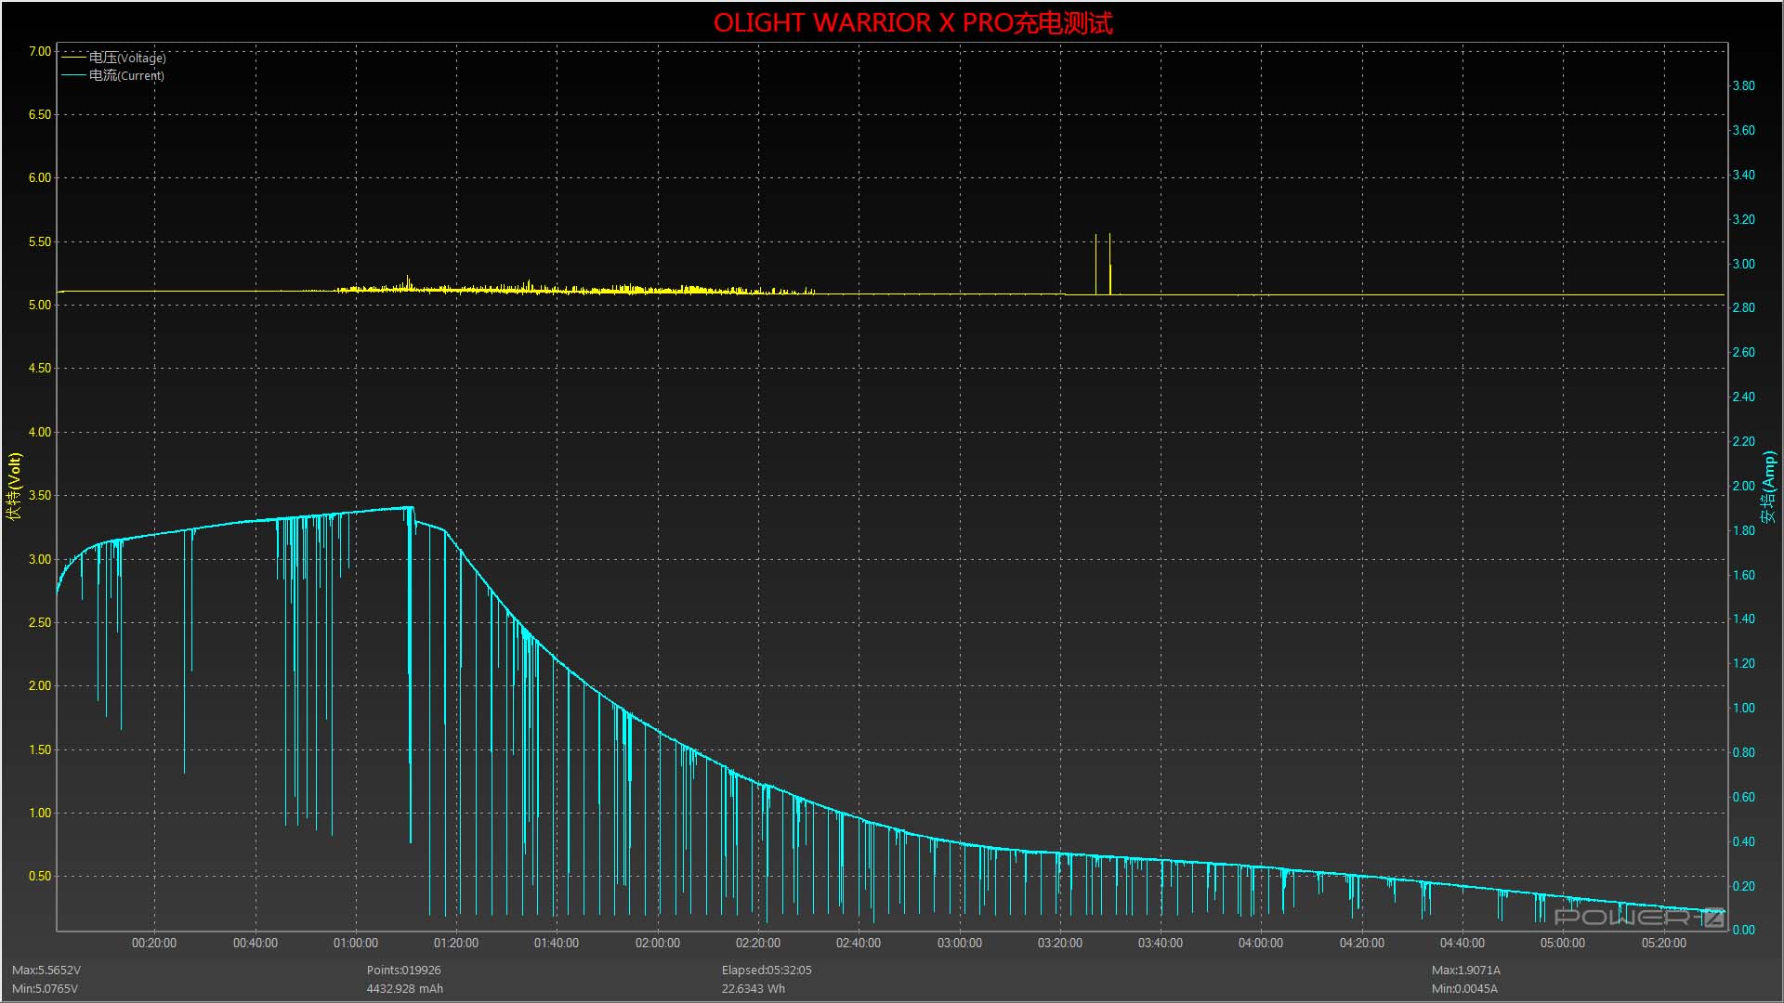Click the 4432.928 mAh capacity readout
The height and width of the screenshot is (1003, 1784).
pyautogui.click(x=404, y=988)
